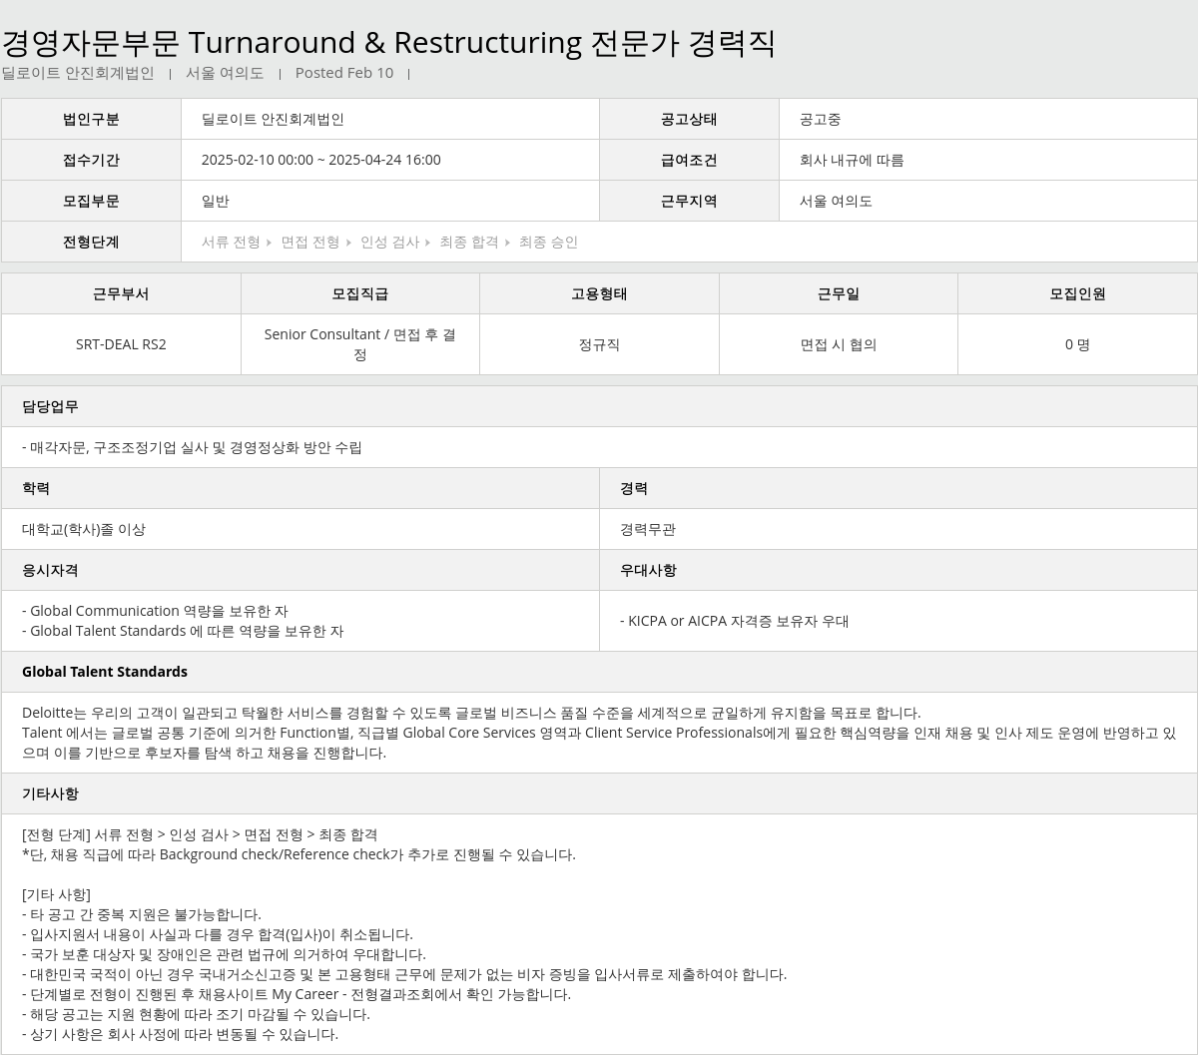
Task: Click the 최종 합격 step in the 전형단계 row
Action: 469,242
